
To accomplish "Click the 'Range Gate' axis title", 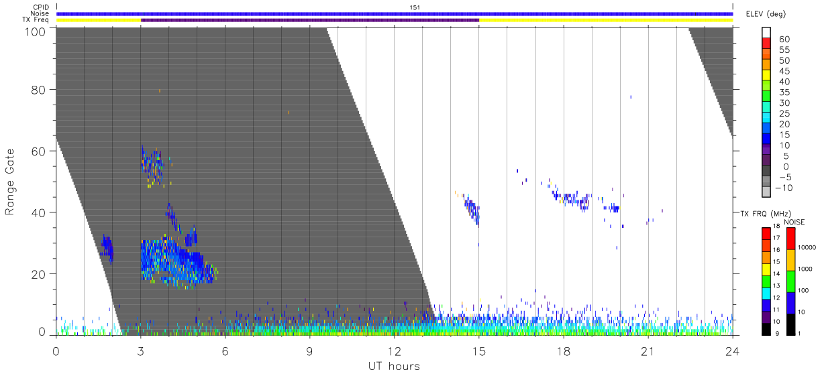I will tap(10, 182).
